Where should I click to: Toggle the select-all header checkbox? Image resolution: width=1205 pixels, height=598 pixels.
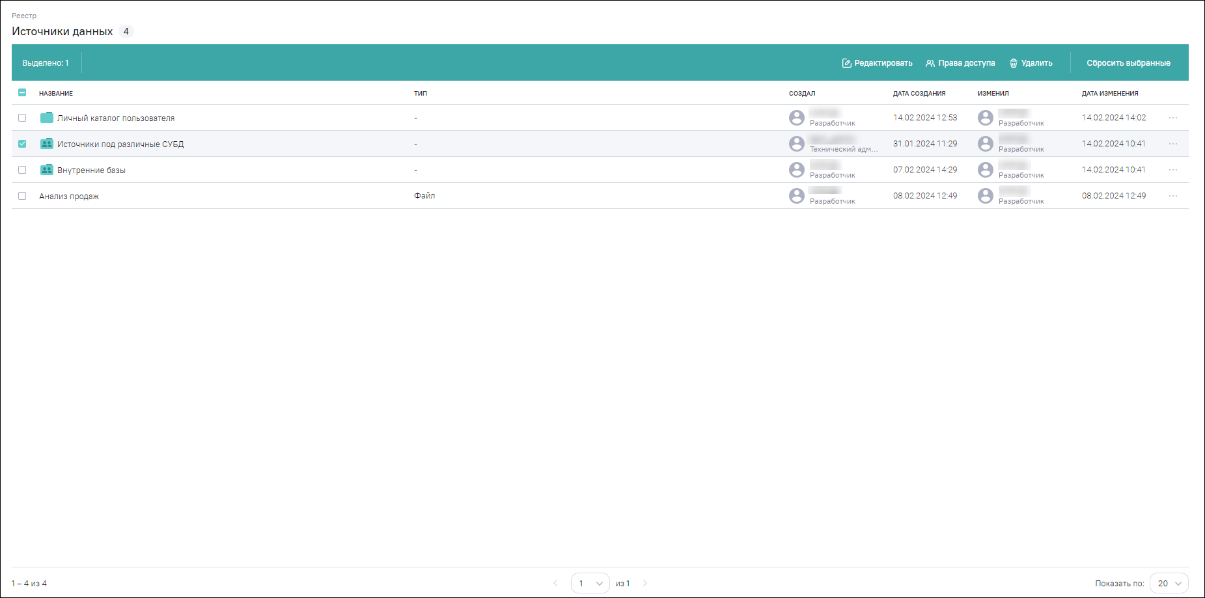click(22, 93)
